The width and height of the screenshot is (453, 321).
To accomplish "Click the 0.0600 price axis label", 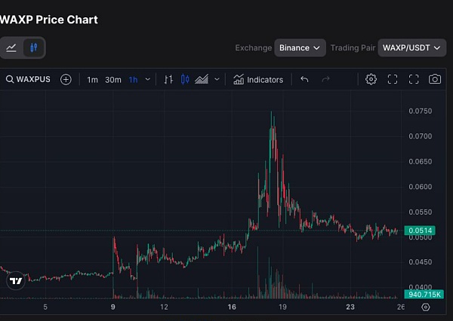I will tap(421, 187).
